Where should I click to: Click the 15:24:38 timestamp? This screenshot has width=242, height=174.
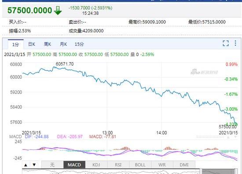coord(91,13)
